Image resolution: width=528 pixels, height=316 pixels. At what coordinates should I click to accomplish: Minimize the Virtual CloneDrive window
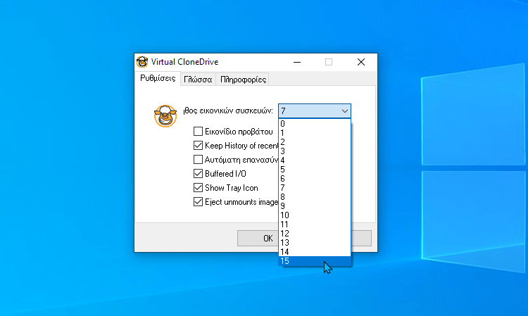point(297,62)
